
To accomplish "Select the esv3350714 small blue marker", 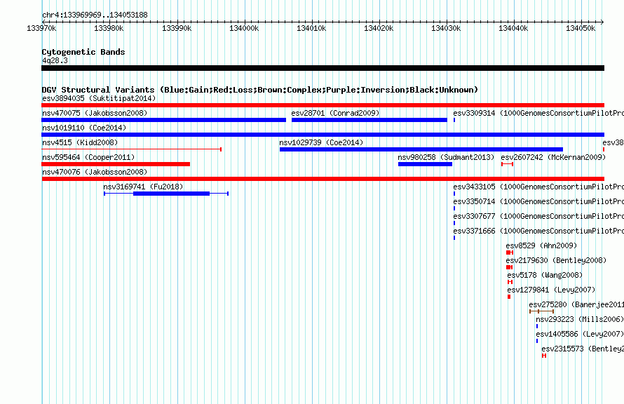I will [x=454, y=208].
